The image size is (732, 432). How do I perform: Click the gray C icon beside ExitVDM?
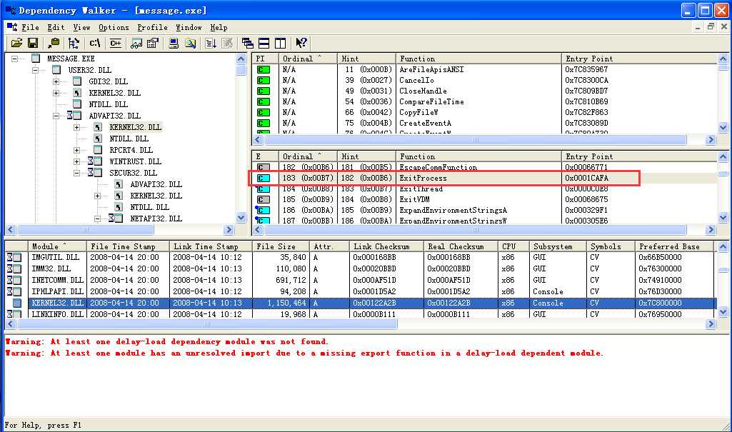pyautogui.click(x=264, y=200)
